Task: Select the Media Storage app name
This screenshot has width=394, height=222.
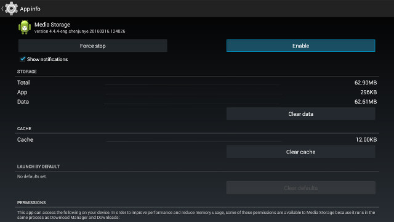Action: [52, 25]
